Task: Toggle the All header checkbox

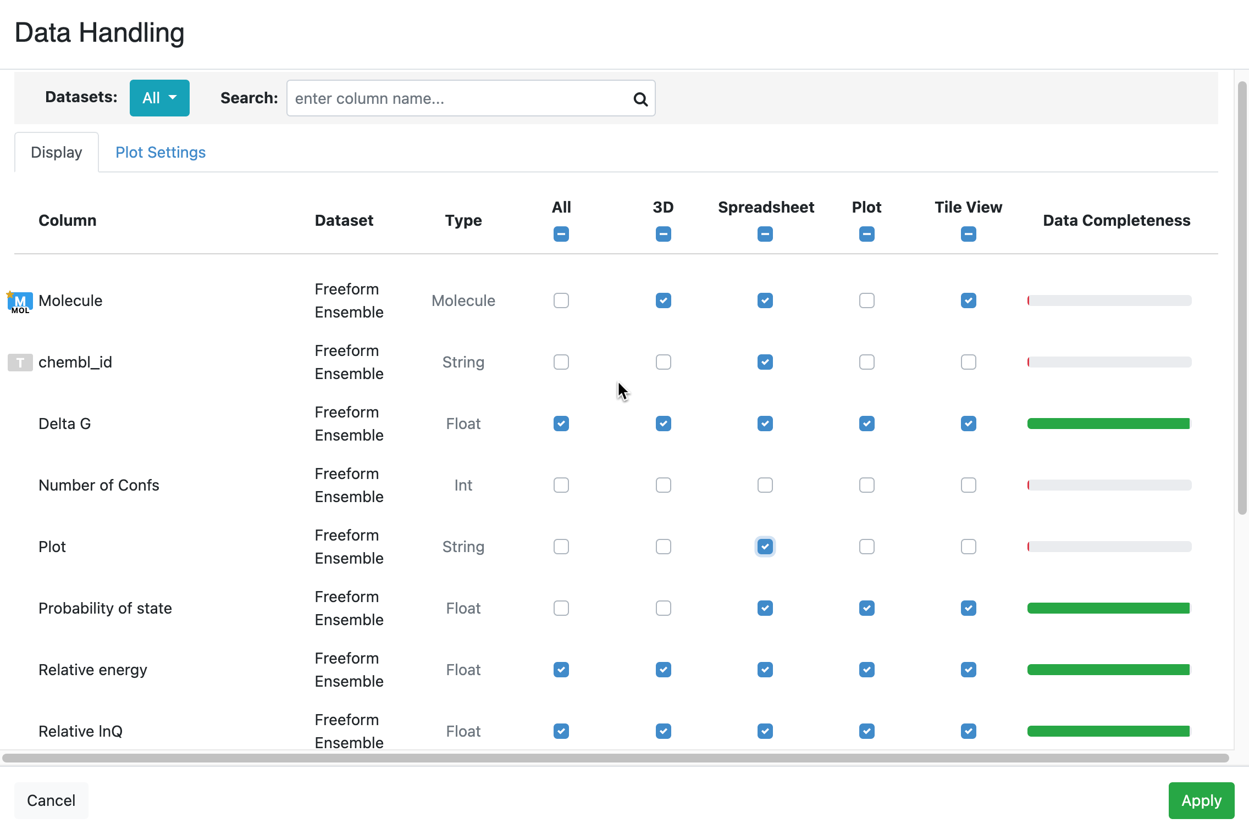Action: click(561, 234)
